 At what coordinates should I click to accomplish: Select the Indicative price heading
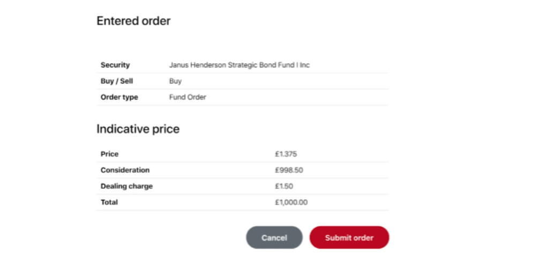click(138, 129)
